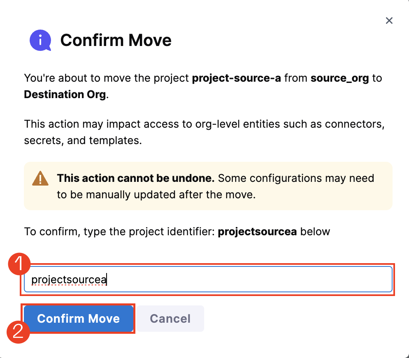Click the purple info bubble icon
Image resolution: width=409 pixels, height=358 pixels.
40,40
